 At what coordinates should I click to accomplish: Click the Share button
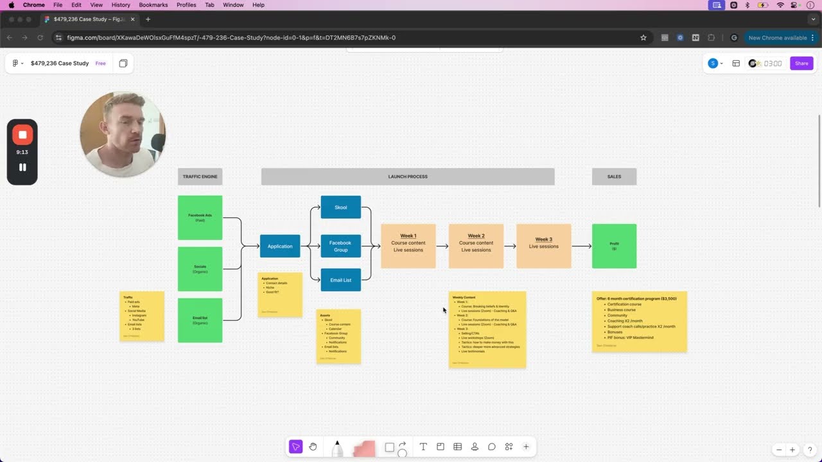coord(801,64)
